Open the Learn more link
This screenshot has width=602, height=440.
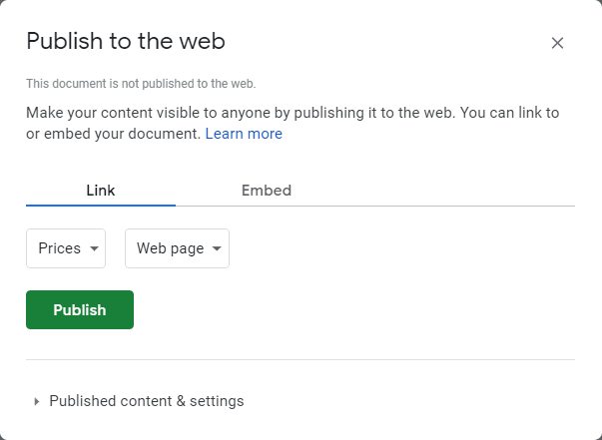244,134
